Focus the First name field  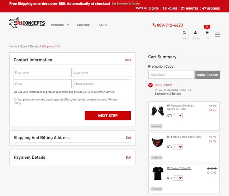point(43,72)
